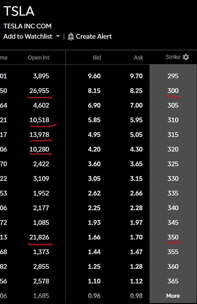Click the 1.10 bid price
The height and width of the screenshot is (304, 197).
94,281
